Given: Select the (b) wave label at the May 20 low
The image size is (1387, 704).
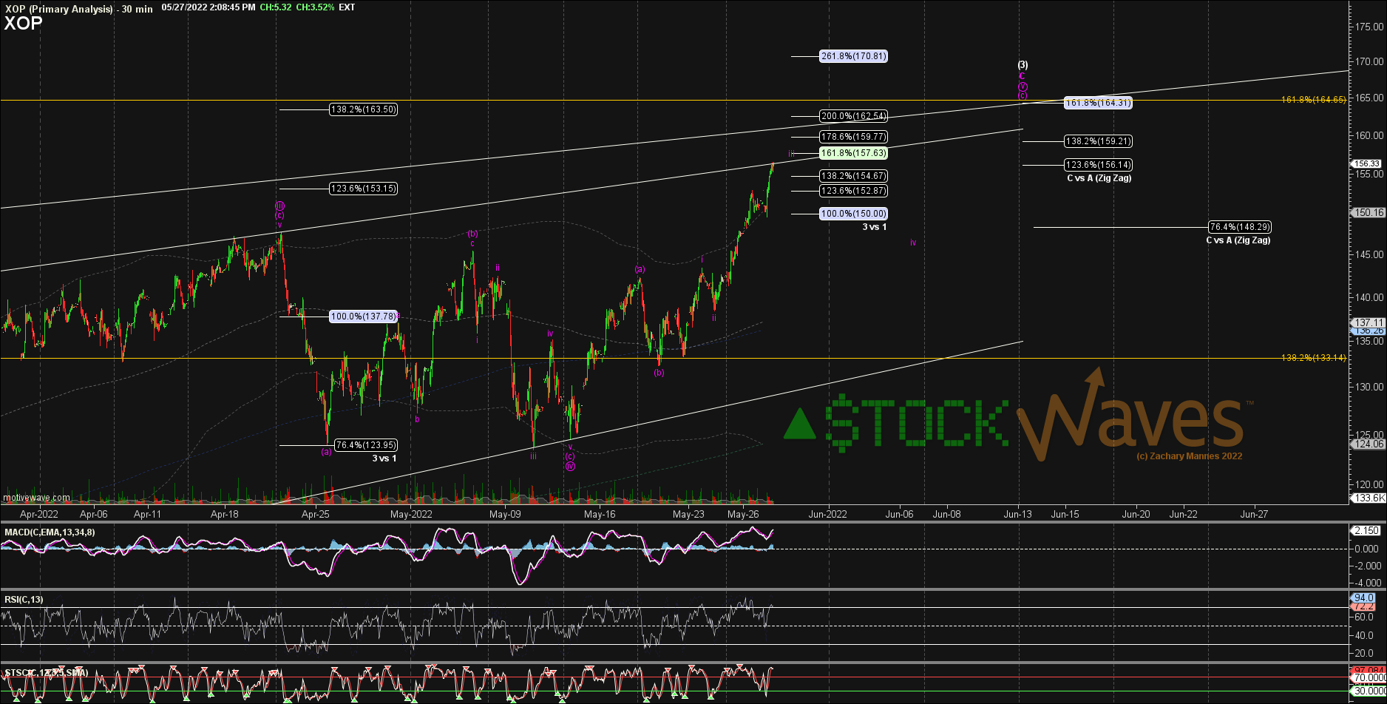Looking at the screenshot, I should pyautogui.click(x=659, y=373).
